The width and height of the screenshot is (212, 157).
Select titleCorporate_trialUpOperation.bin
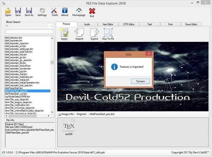point(22,83)
